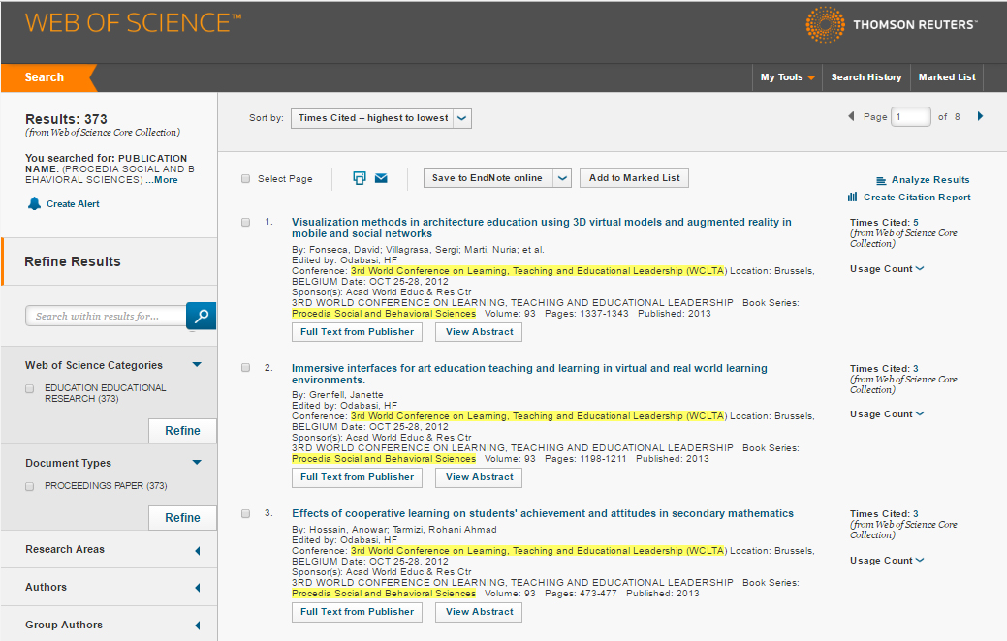Open Full Text from Publisher for result 2

click(357, 477)
